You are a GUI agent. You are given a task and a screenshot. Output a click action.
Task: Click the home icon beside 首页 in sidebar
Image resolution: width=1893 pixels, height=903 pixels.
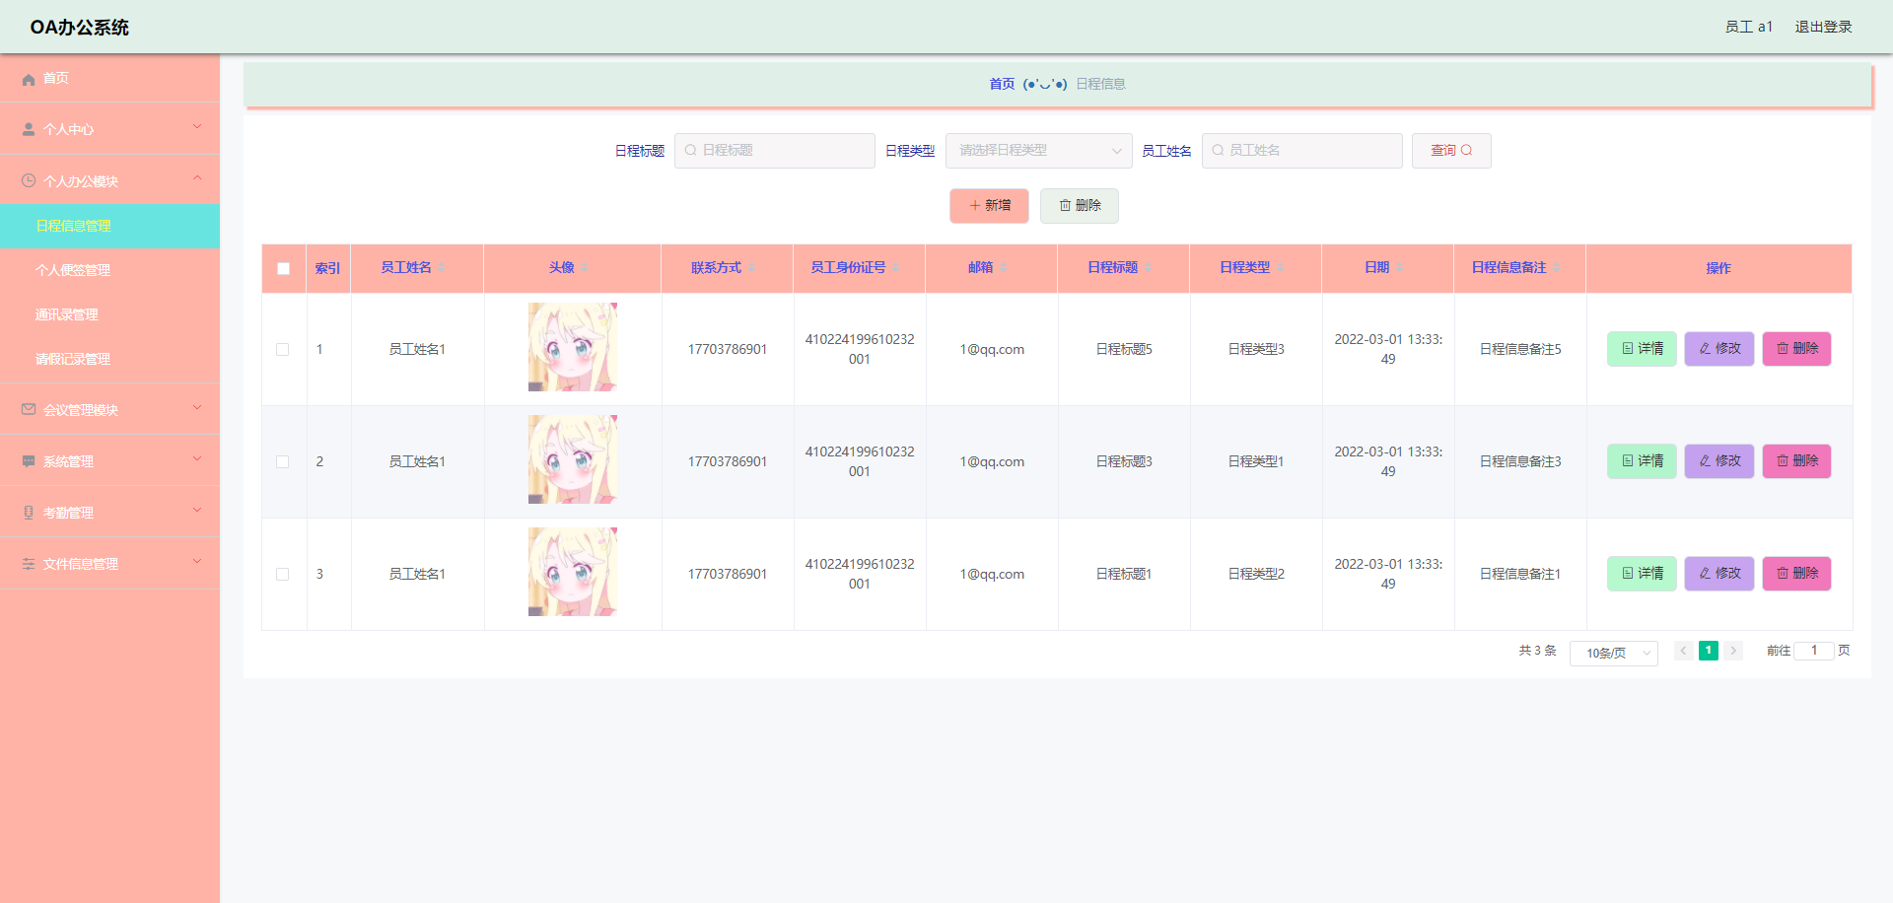click(28, 79)
